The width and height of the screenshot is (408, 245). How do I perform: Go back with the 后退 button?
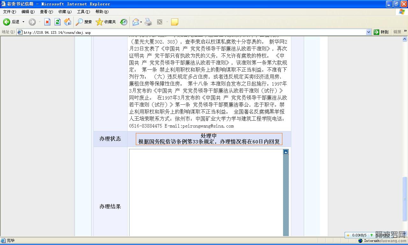pos(11,22)
